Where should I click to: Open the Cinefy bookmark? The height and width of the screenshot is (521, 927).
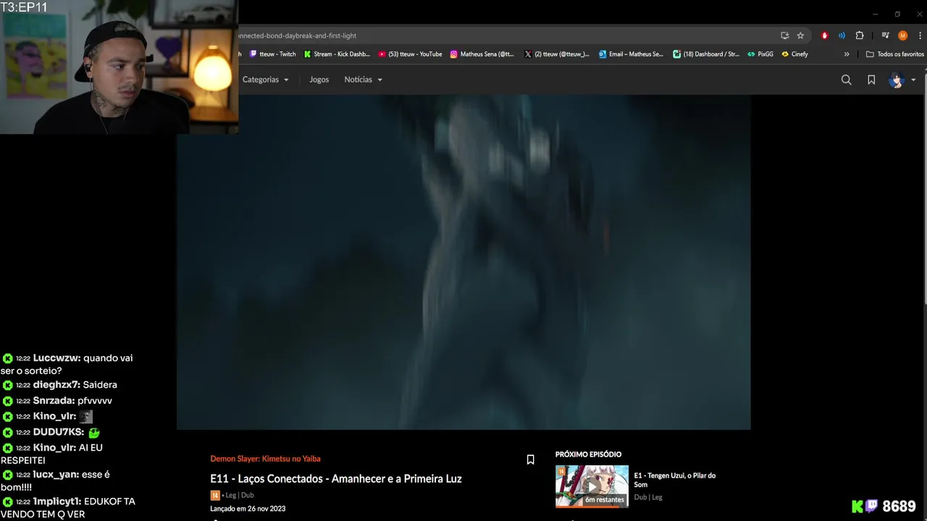794,54
